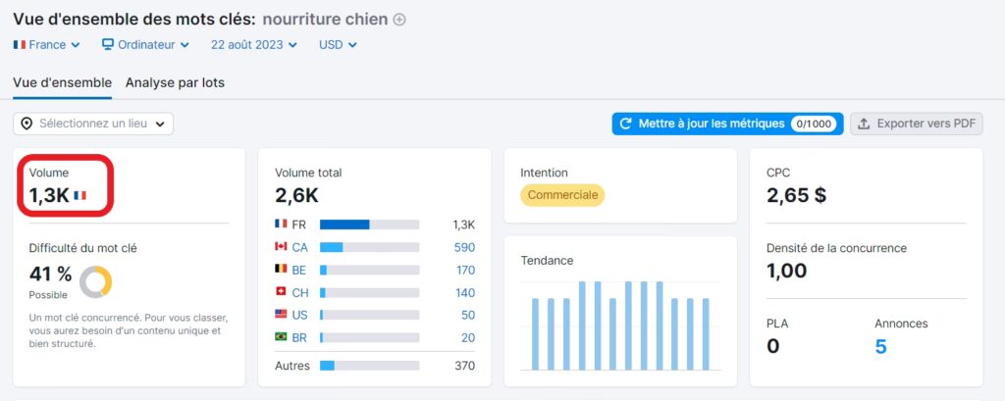Click the keyword difficulty donut chart
Viewport: 1005px width, 401px height.
click(x=95, y=282)
